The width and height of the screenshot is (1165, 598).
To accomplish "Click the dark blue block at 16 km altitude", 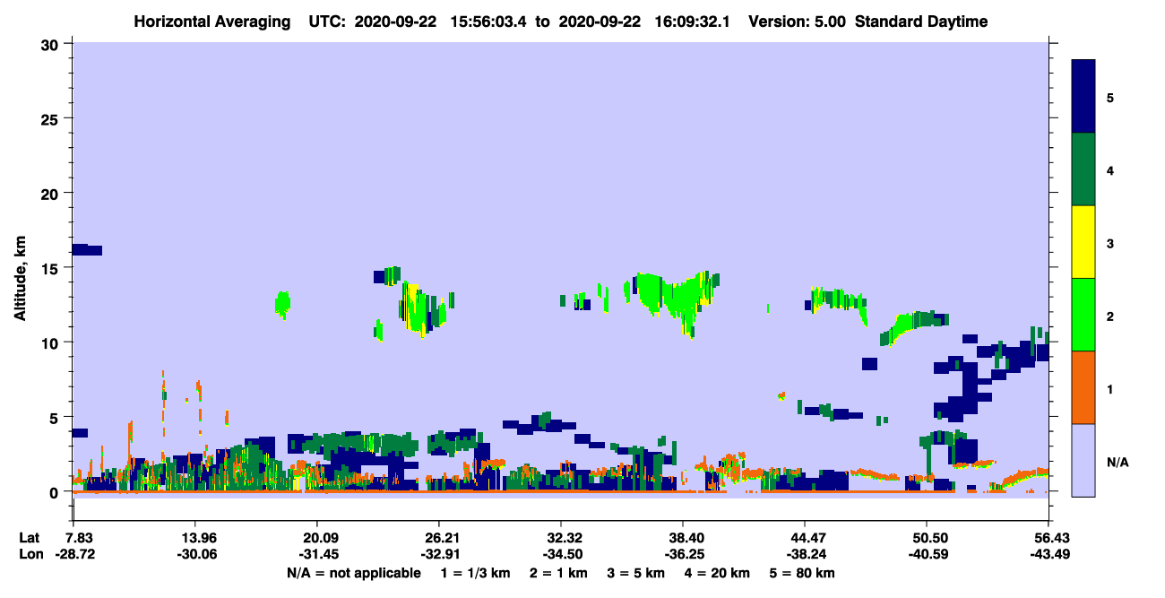I will [87, 250].
